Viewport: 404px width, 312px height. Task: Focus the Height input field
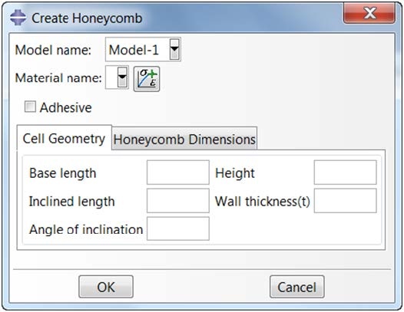(x=346, y=172)
